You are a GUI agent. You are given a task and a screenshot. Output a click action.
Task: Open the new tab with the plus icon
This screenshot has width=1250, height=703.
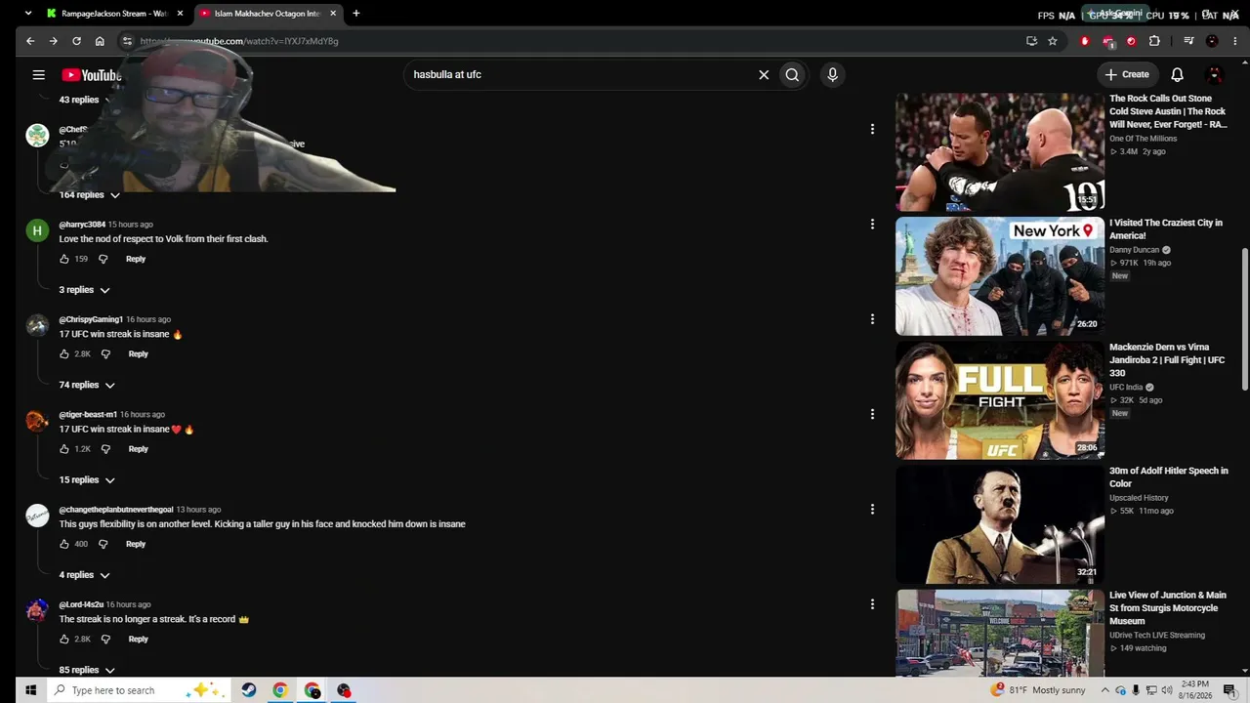coord(355,14)
